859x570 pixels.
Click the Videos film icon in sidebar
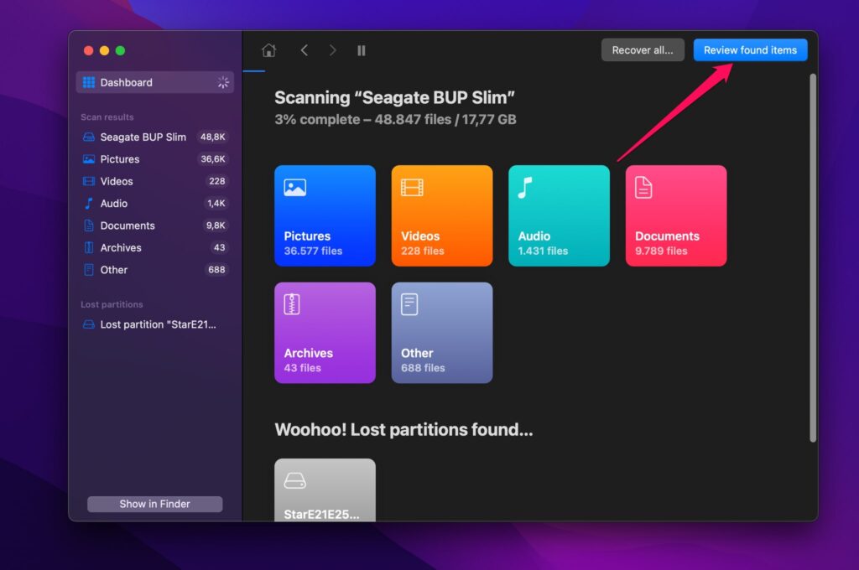[x=89, y=181]
